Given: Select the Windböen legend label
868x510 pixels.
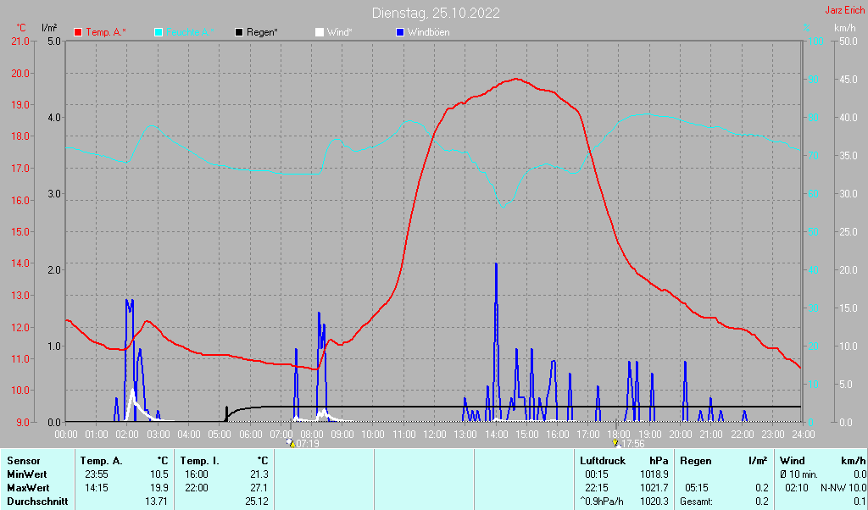Looking at the screenshot, I should (x=429, y=32).
